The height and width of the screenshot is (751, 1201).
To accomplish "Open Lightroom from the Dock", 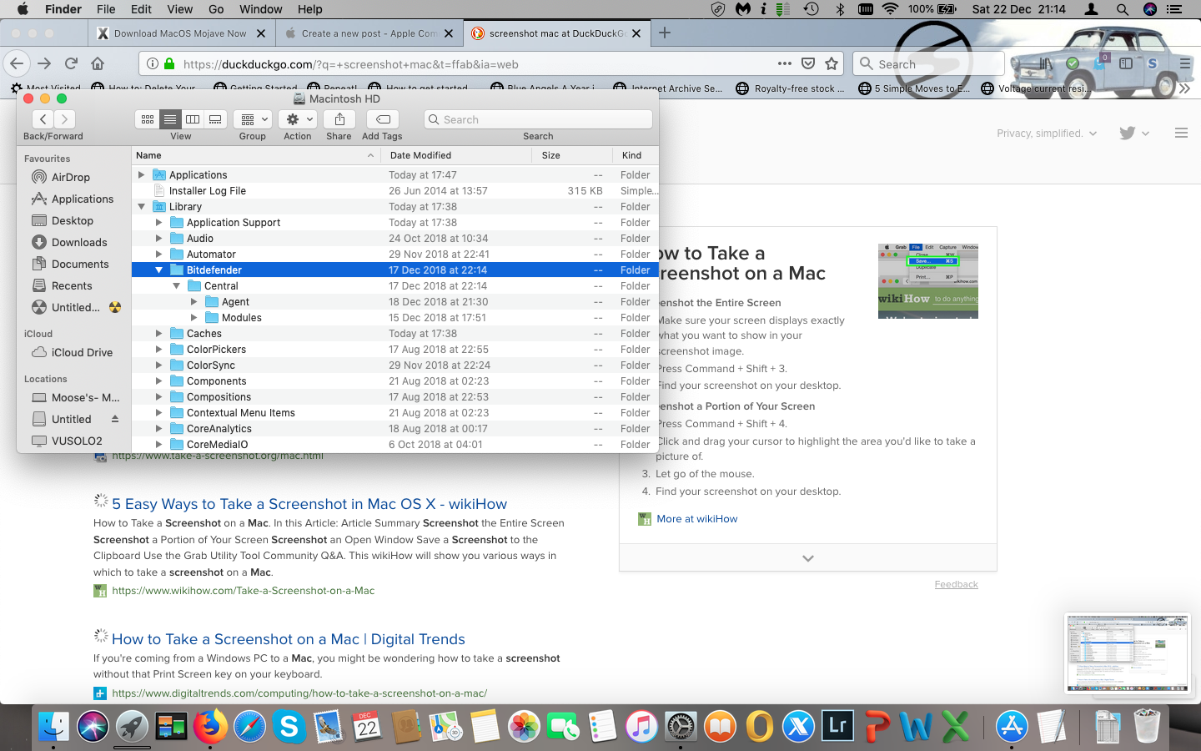I will (837, 727).
